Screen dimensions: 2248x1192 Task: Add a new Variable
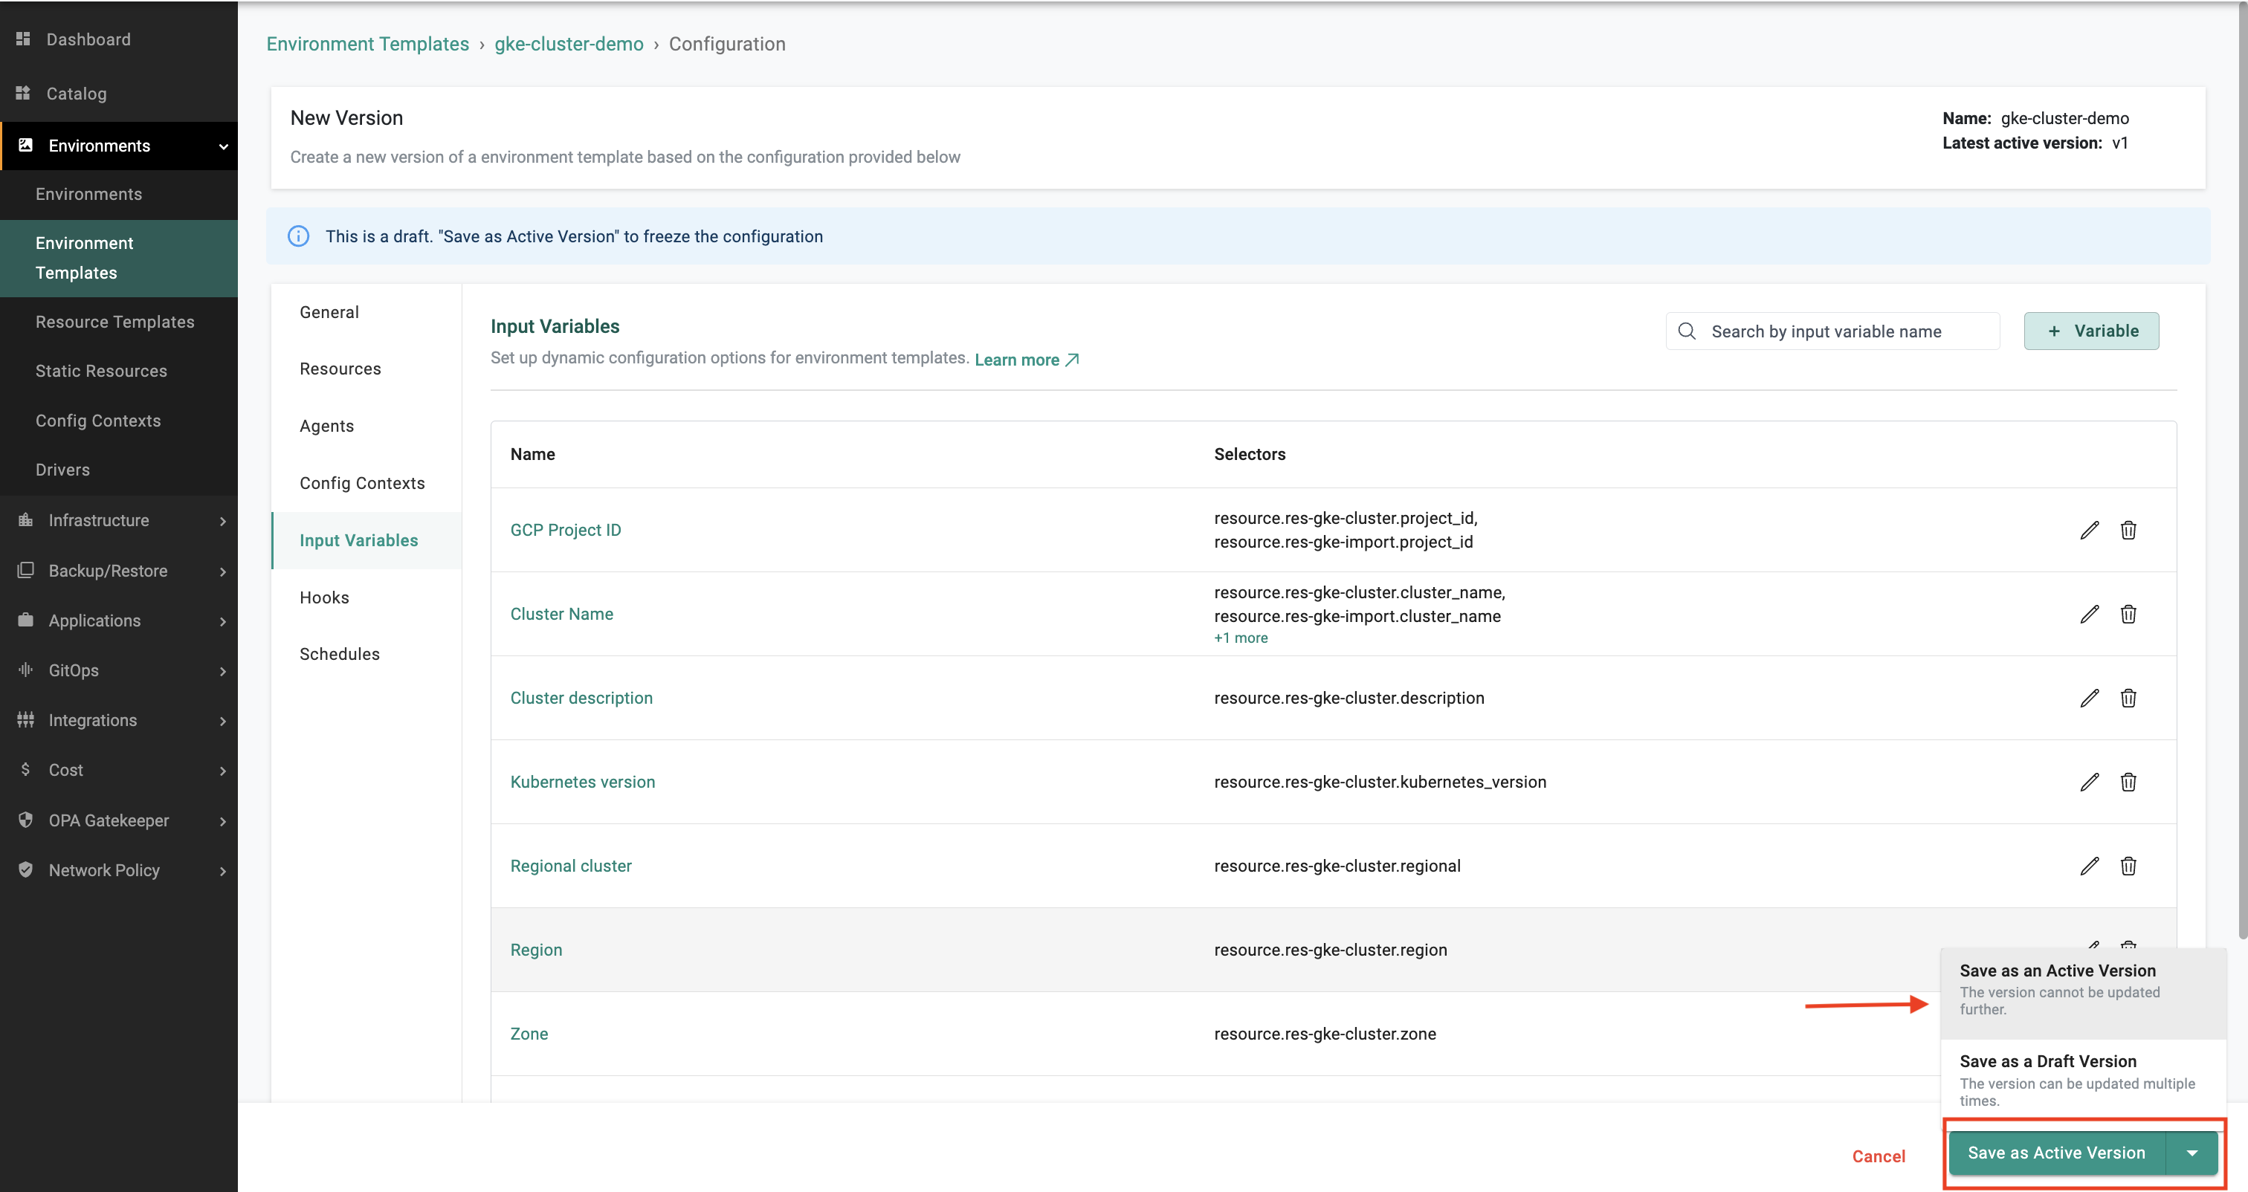pyautogui.click(x=2091, y=331)
